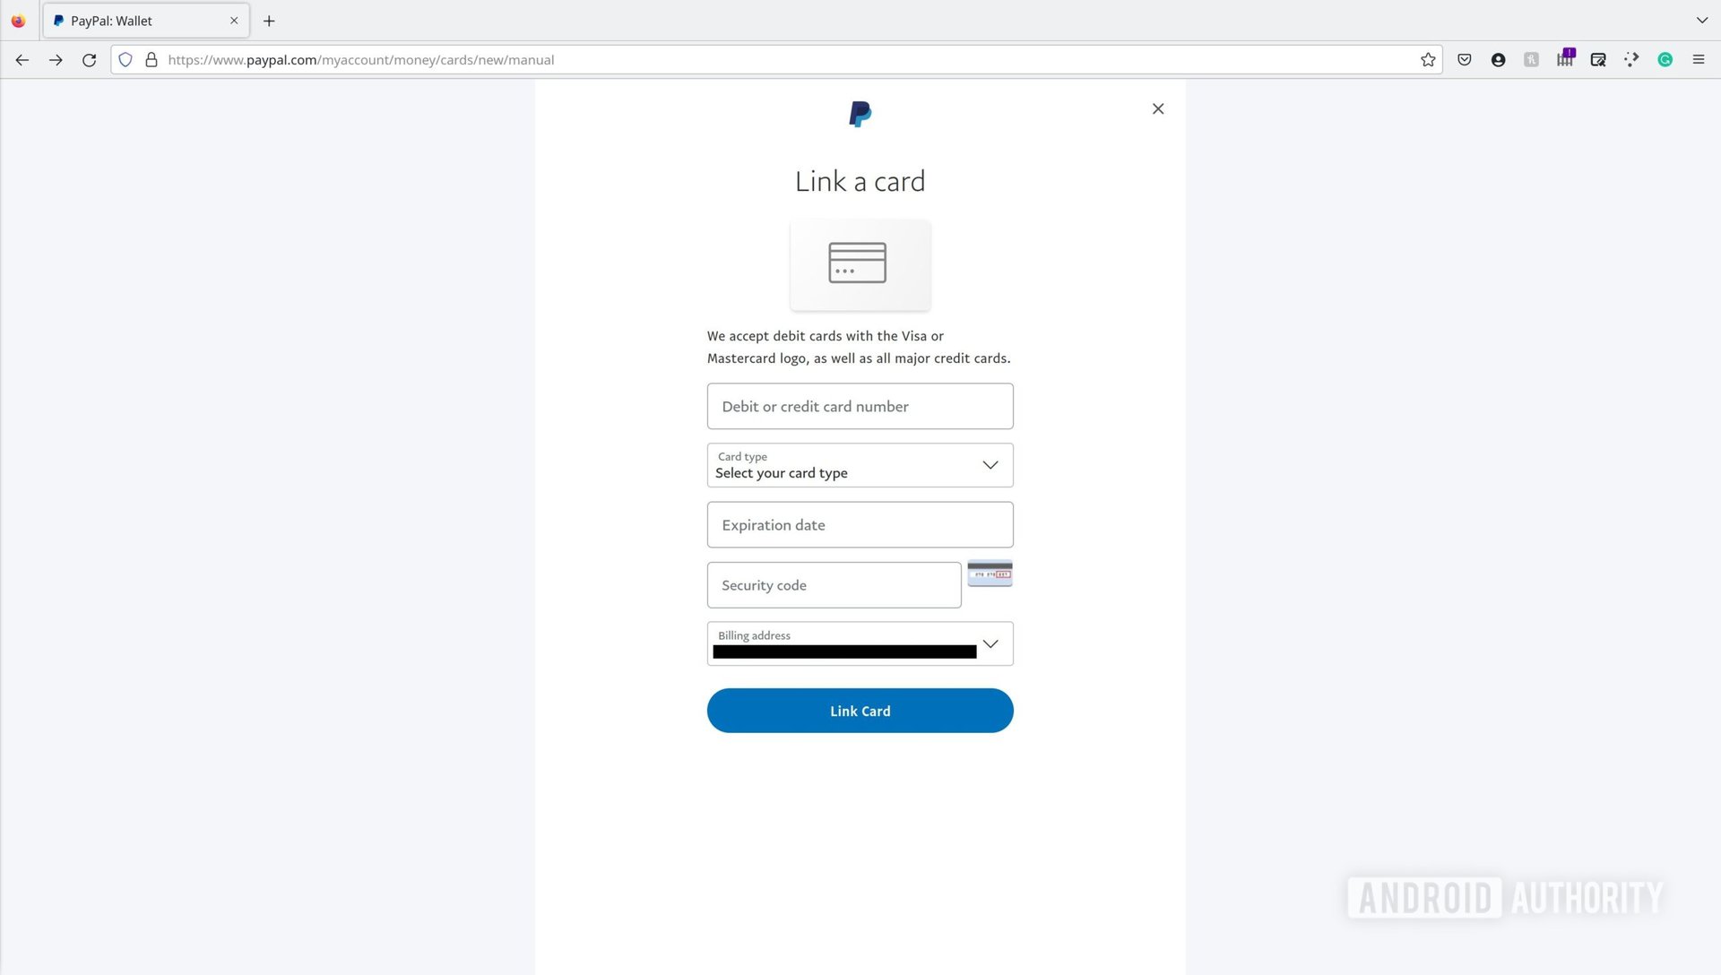Click the Firefox account profile icon
Screen dimensions: 1721x975
click(1498, 59)
